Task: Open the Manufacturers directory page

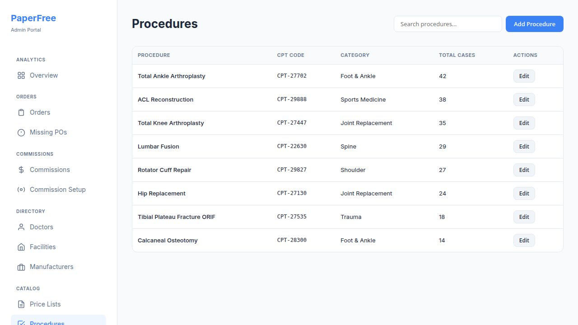Action: pos(52,267)
